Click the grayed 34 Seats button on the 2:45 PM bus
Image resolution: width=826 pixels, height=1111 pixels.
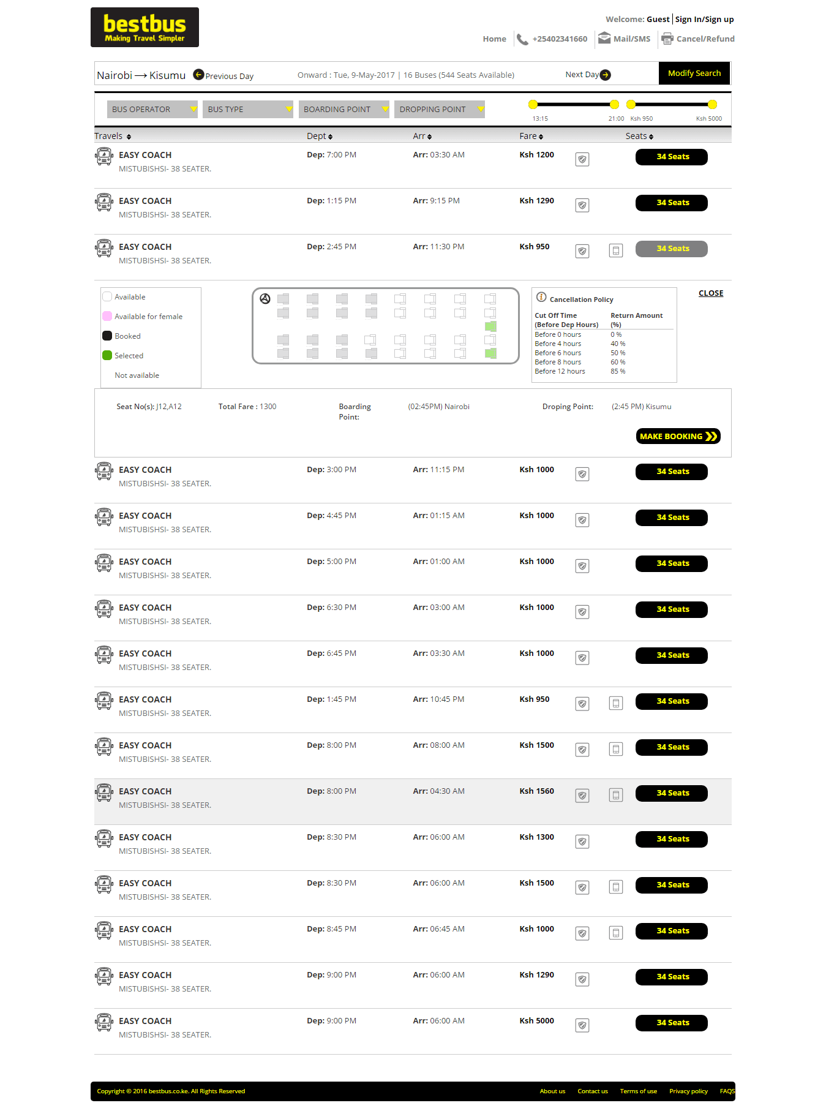[x=672, y=249]
